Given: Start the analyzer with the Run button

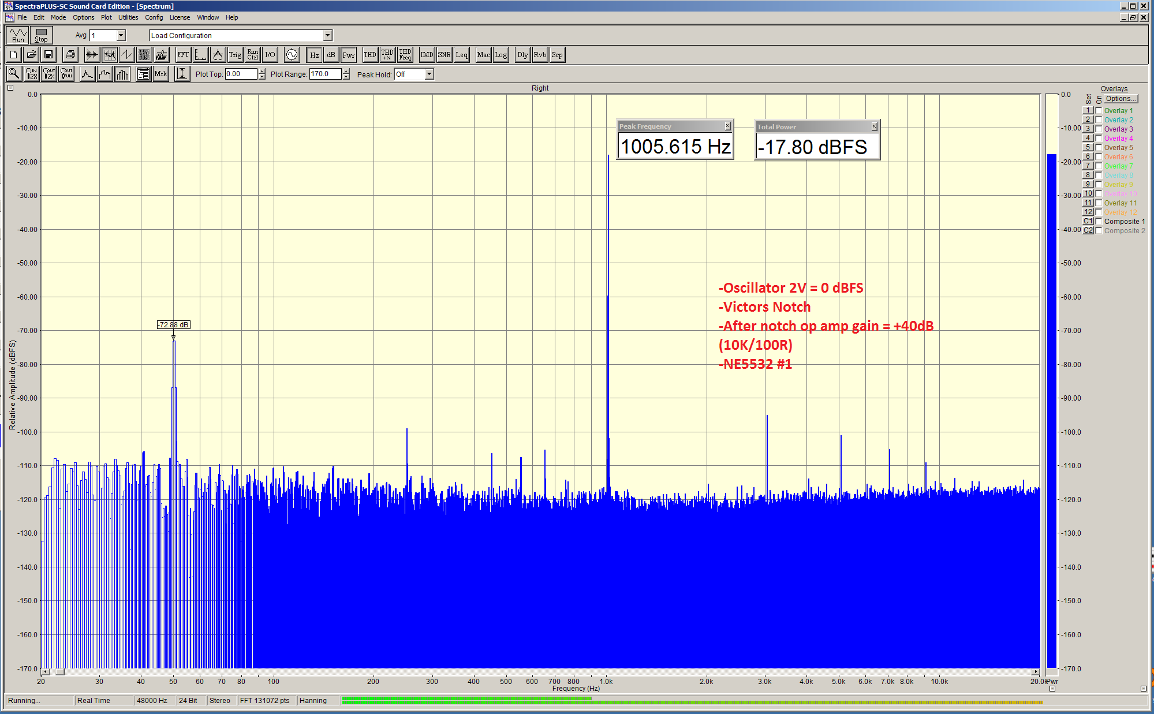Looking at the screenshot, I should [18, 35].
